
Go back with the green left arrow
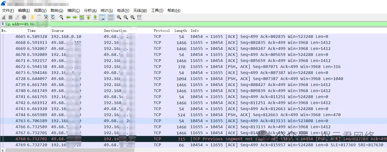tap(68, 17)
